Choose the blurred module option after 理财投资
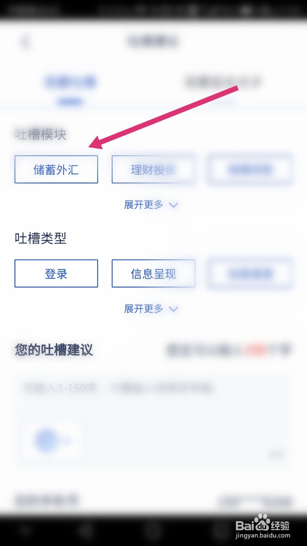 (x=250, y=169)
